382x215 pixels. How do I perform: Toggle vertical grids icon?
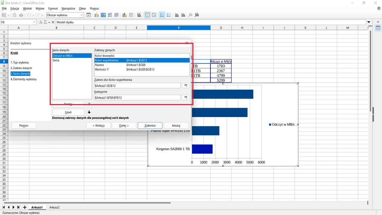coord(169,15)
